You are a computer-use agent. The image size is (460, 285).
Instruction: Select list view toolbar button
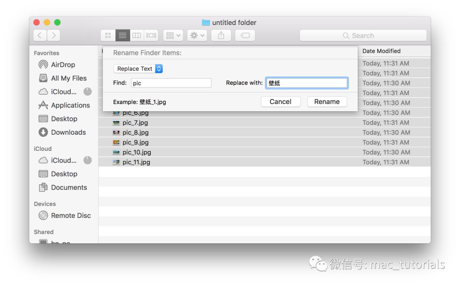pos(122,36)
